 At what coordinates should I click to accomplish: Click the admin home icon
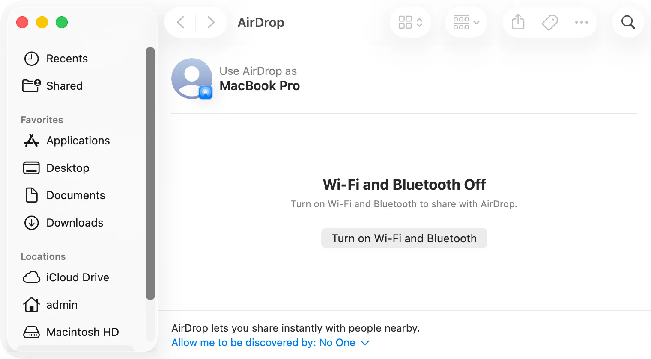tap(31, 305)
